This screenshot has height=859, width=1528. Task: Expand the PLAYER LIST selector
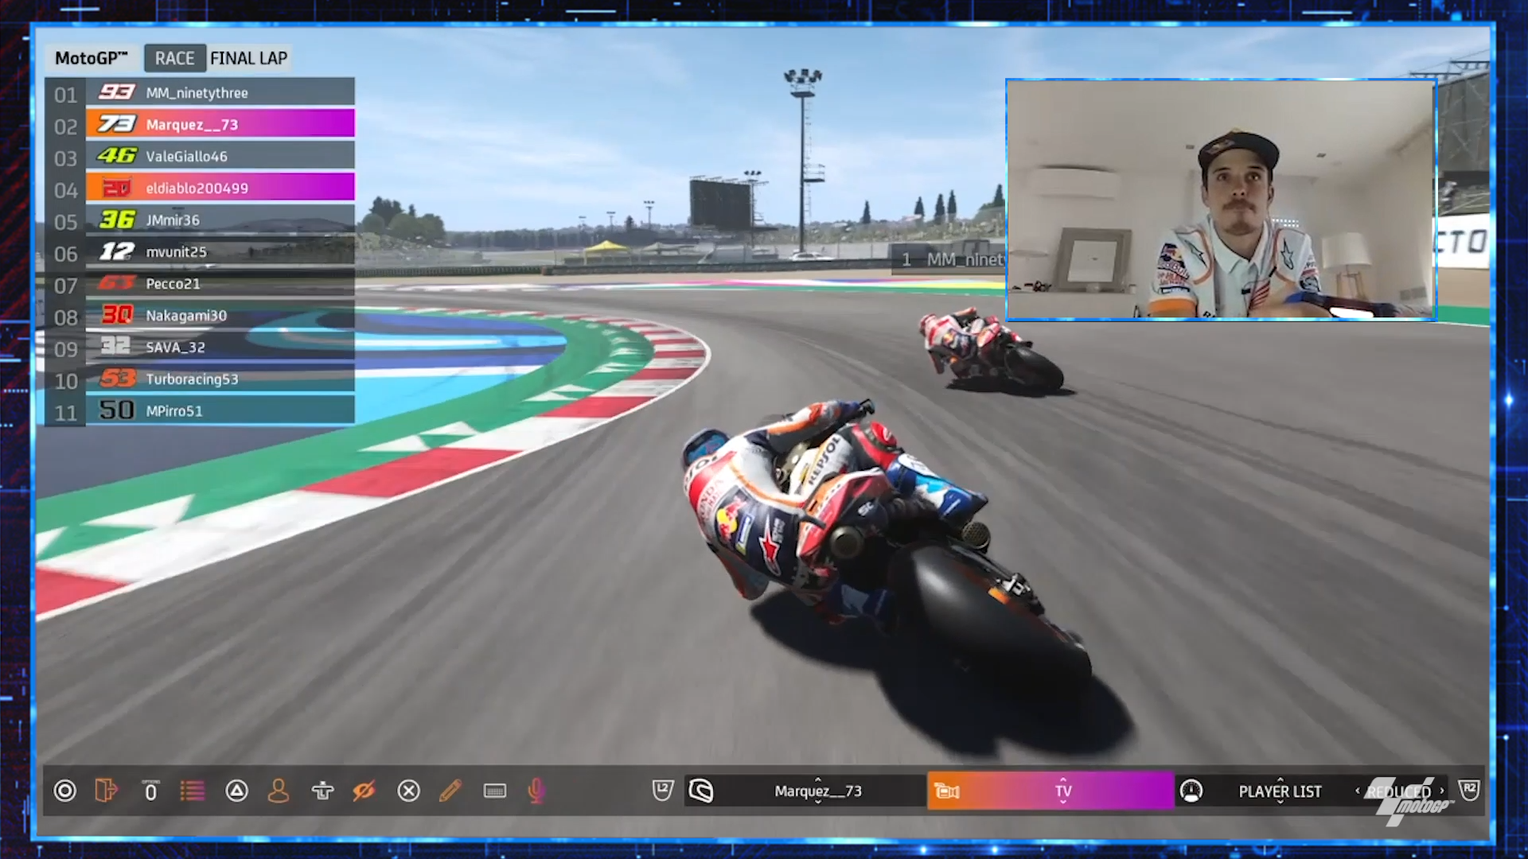click(x=1280, y=791)
